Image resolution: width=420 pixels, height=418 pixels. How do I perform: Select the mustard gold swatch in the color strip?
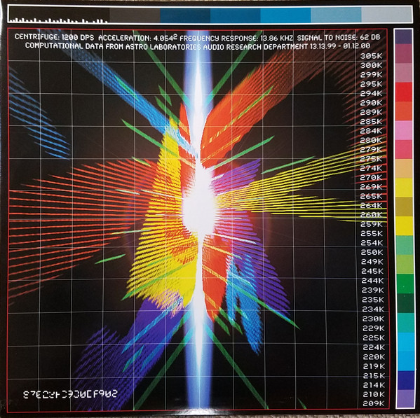click(x=404, y=207)
